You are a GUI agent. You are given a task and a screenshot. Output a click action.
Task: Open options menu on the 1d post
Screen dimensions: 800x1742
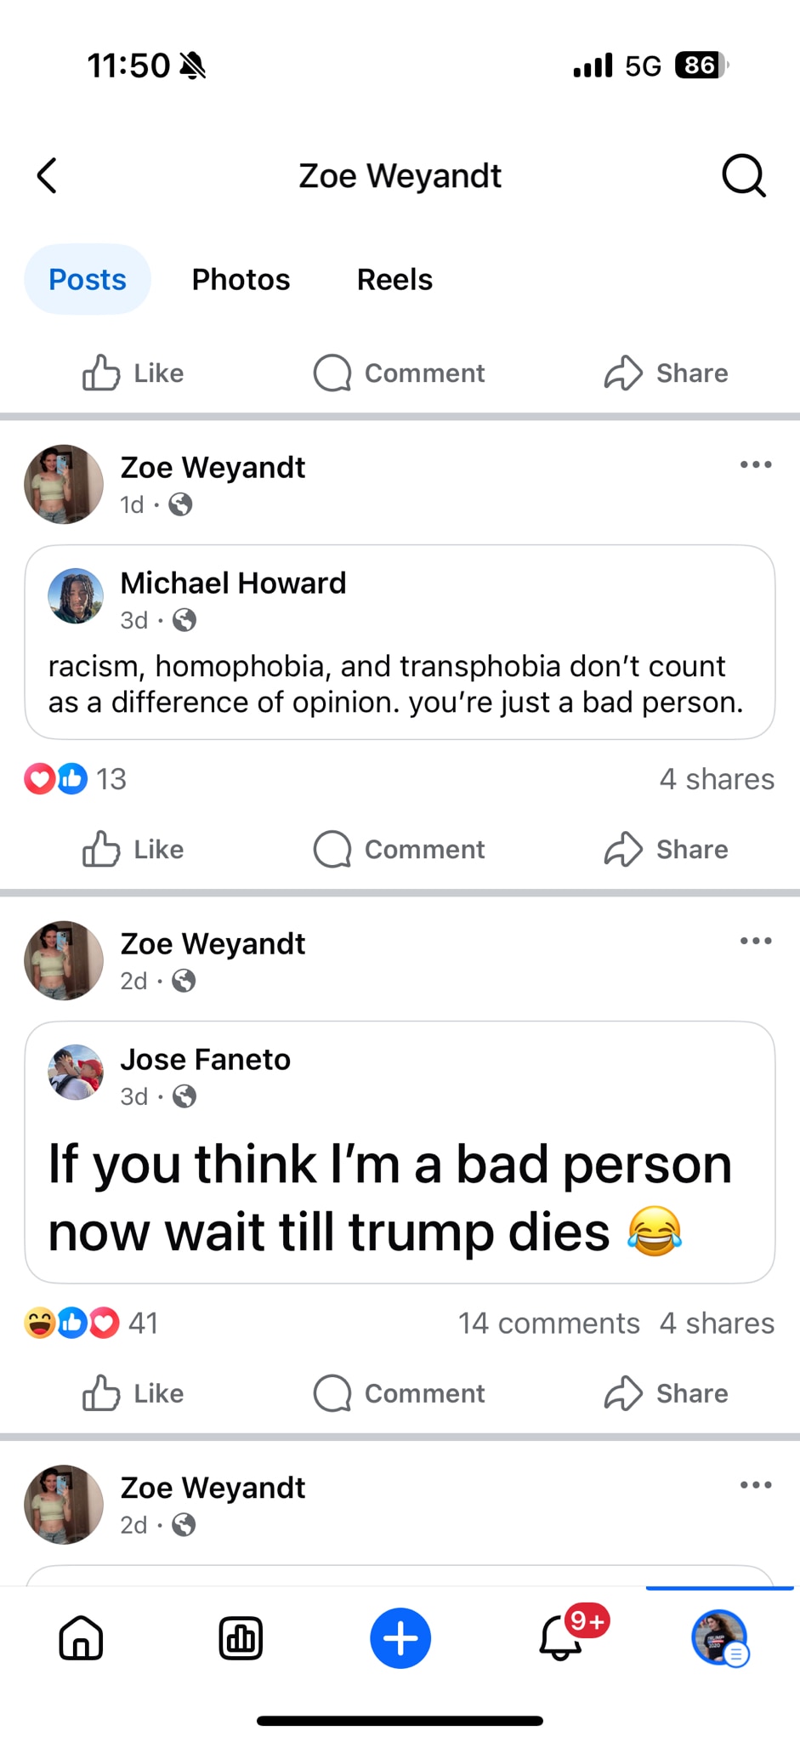pos(756,464)
